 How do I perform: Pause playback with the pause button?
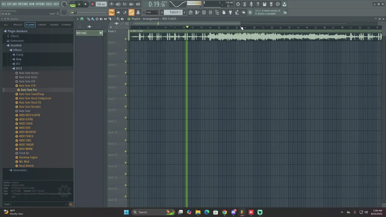79,4
